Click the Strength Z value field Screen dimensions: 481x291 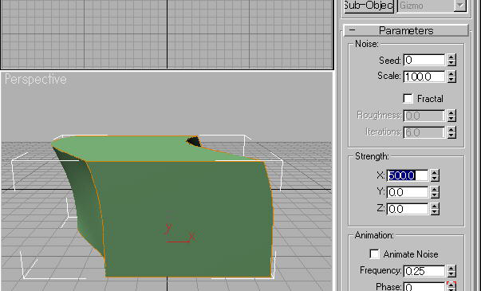(407, 209)
